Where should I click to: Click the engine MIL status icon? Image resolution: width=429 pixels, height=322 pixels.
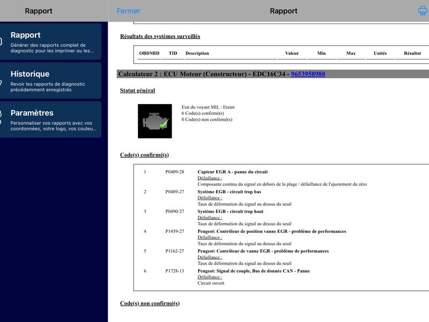pyautogui.click(x=155, y=121)
